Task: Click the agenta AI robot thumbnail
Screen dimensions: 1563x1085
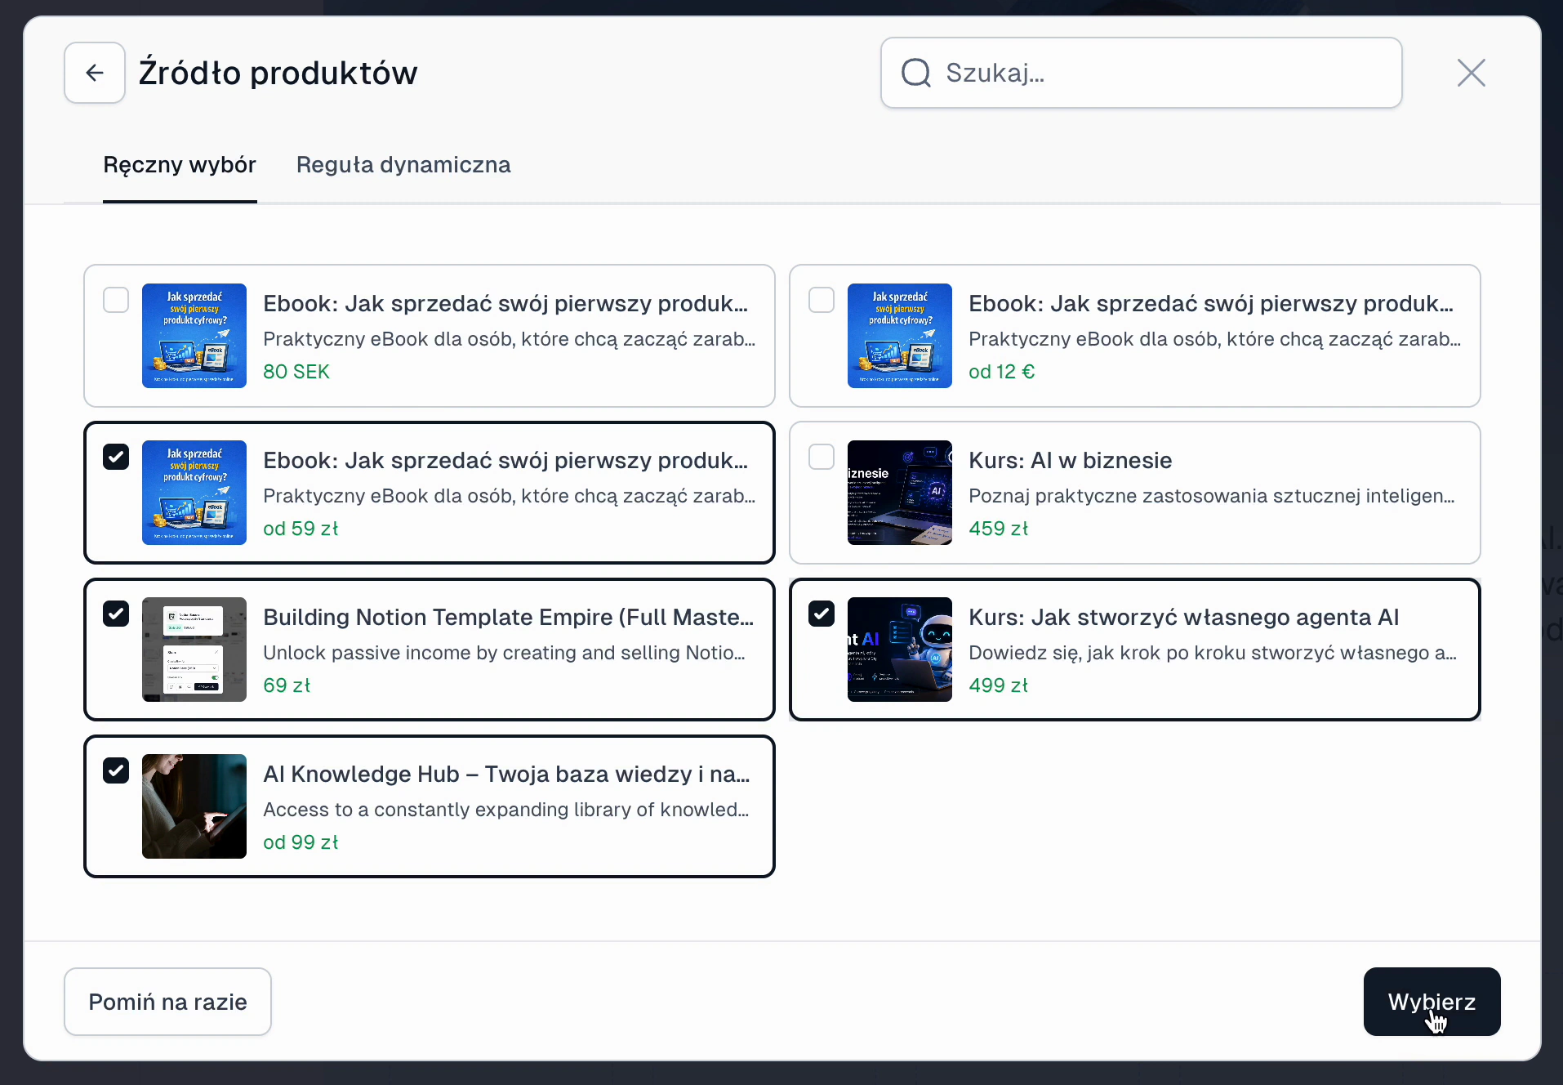Action: tap(900, 650)
